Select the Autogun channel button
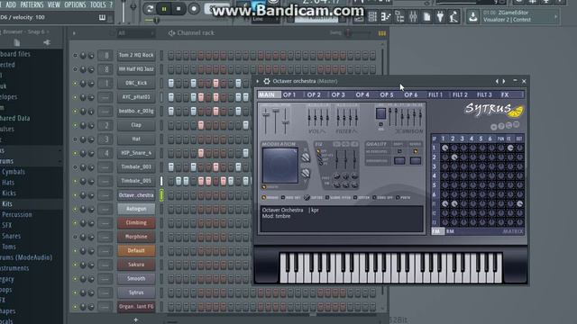 (x=136, y=209)
